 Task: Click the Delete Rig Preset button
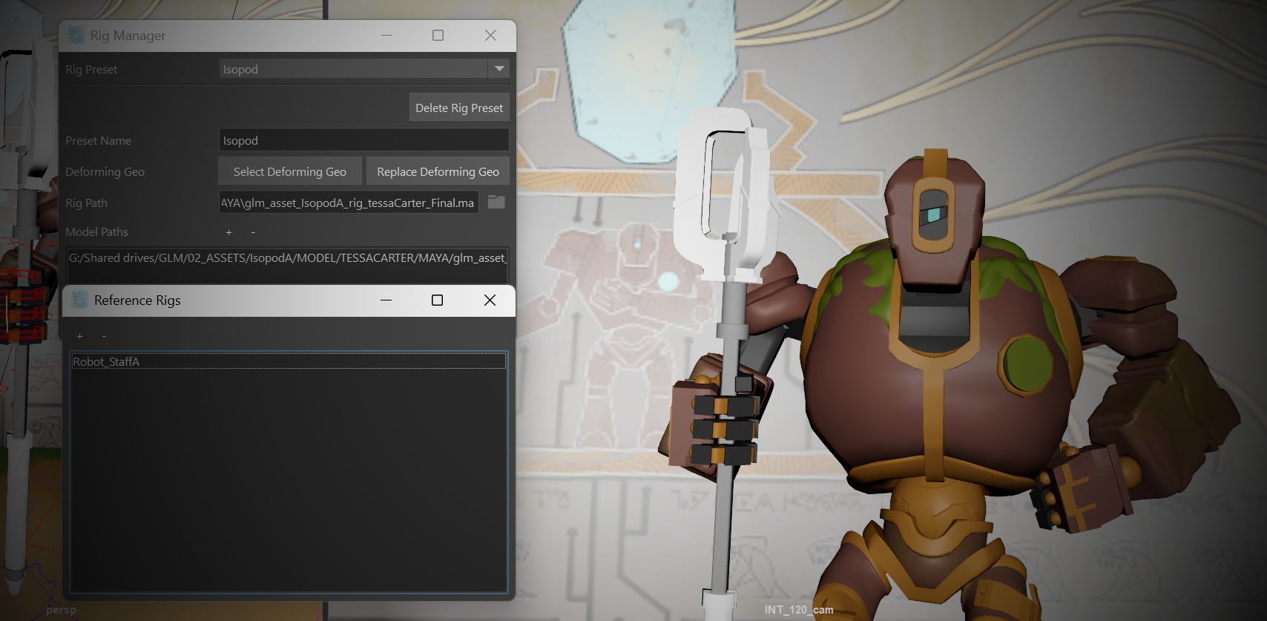tap(459, 108)
